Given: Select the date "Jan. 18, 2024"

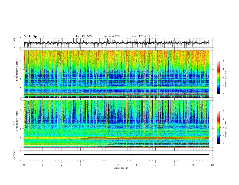Looking at the screenshot, I should (x=84, y=36).
